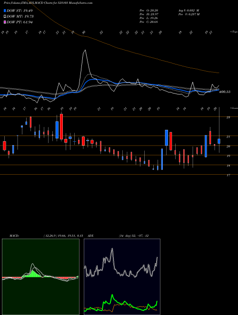
Task: Click the 'ADX' panel heading
Action: (x=90, y=236)
